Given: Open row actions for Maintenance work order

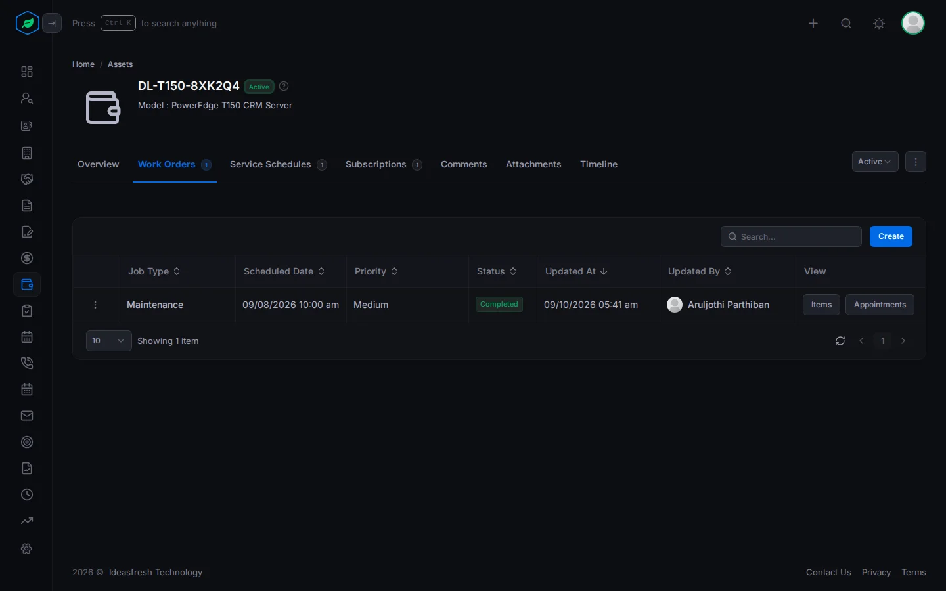Looking at the screenshot, I should click(x=95, y=305).
